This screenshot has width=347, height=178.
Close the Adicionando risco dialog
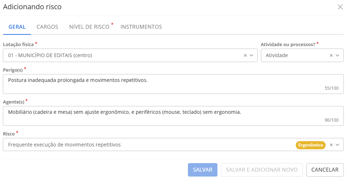pyautogui.click(x=340, y=7)
